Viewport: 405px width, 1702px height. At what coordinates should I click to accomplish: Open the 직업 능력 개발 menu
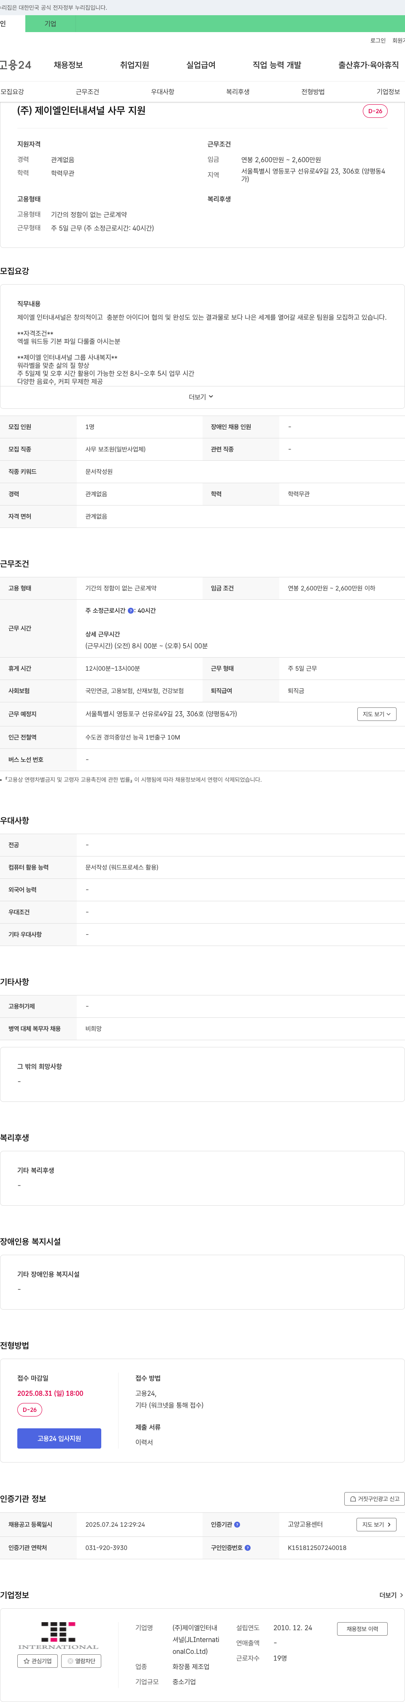pyautogui.click(x=277, y=65)
